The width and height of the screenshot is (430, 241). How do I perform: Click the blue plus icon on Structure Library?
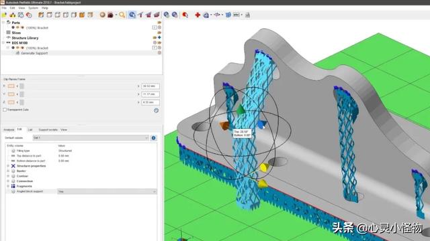click(159, 37)
